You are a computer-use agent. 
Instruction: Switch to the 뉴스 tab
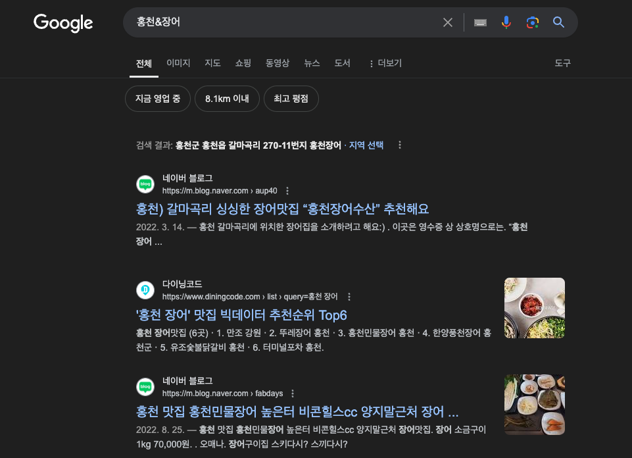[312, 63]
